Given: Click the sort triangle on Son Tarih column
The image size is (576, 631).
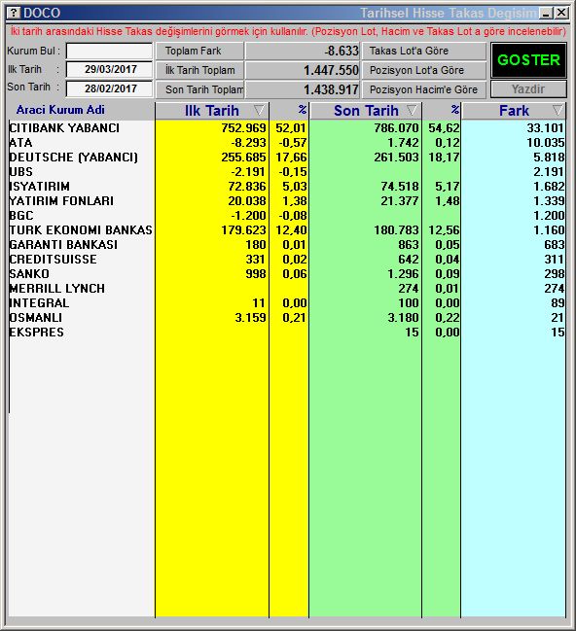Looking at the screenshot, I should pos(412,110).
